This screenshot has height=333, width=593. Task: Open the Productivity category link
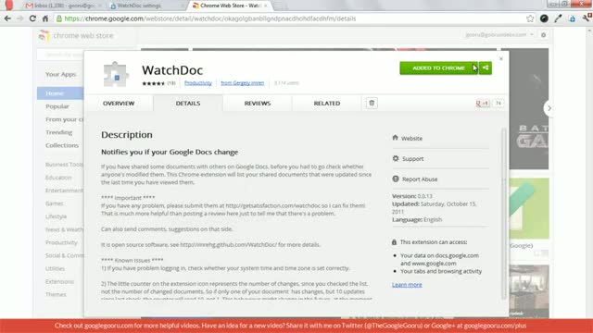point(198,83)
